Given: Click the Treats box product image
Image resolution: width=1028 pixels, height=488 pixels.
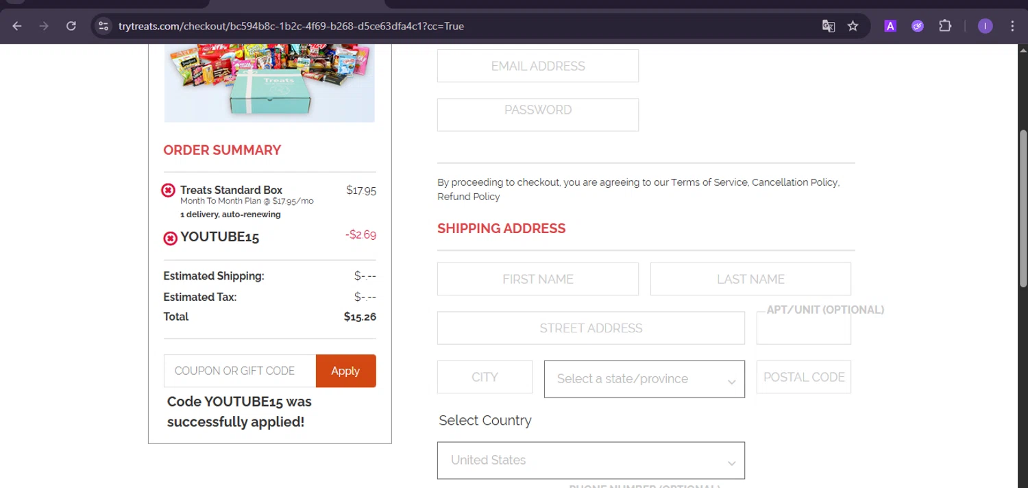Looking at the screenshot, I should (x=269, y=83).
